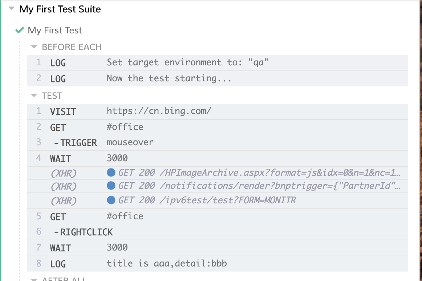Click the XHR /ipv6test/test request text
The image size is (422, 281).
click(x=207, y=200)
